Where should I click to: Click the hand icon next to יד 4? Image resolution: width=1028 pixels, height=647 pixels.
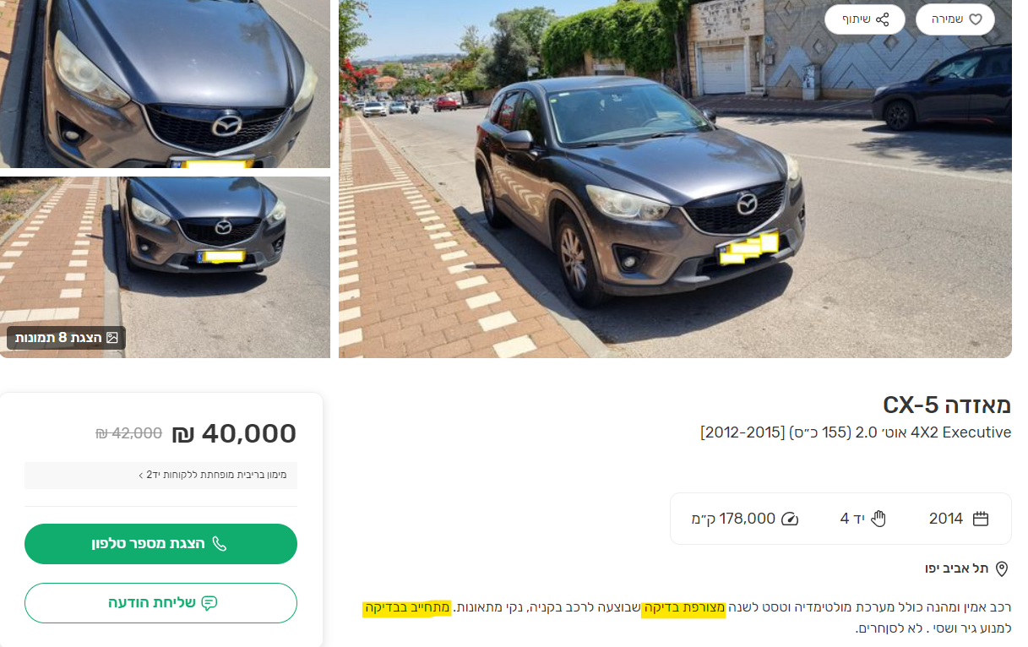878,519
